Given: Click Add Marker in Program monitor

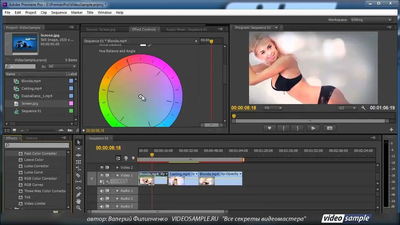Looking at the screenshot, I should click(x=269, y=128).
